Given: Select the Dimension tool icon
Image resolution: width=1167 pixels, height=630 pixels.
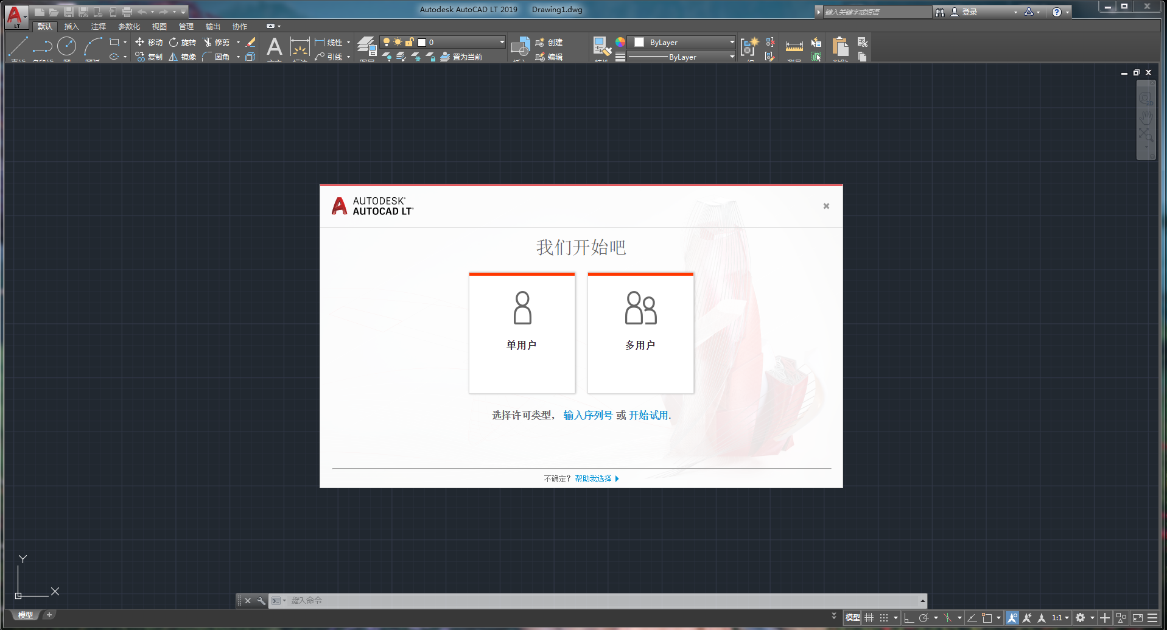Looking at the screenshot, I should [300, 47].
